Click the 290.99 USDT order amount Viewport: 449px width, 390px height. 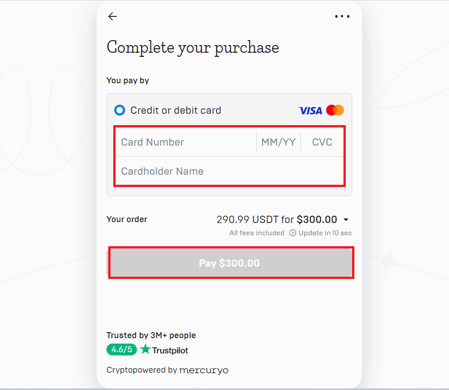click(248, 220)
